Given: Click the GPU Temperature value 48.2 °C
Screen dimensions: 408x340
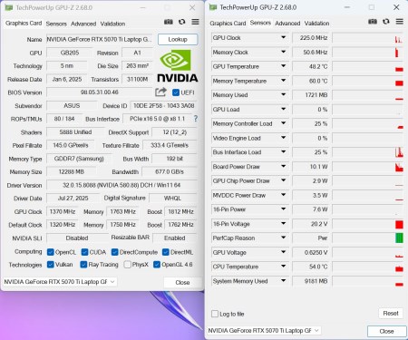Looking at the screenshot, I should (x=311, y=66).
